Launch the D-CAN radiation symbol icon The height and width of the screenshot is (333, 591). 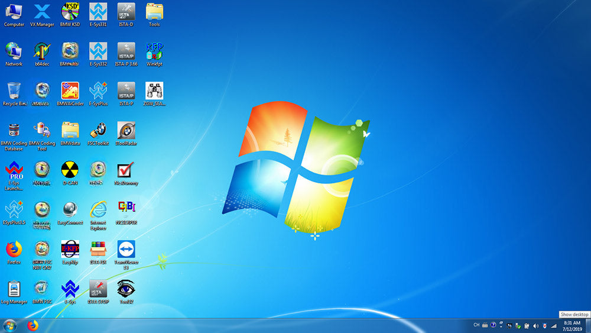coord(70,171)
